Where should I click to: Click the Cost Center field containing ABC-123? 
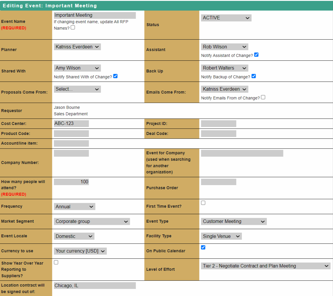click(x=71, y=124)
